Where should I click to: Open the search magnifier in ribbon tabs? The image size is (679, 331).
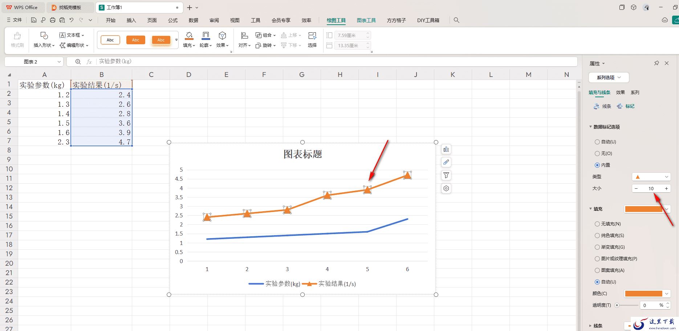456,20
